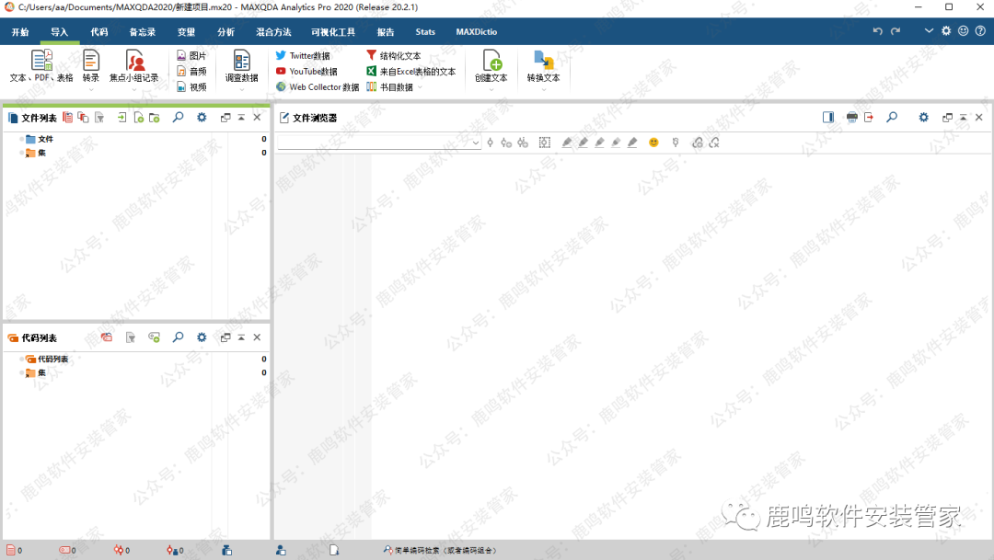Click the 创建文本 icon

(x=491, y=62)
